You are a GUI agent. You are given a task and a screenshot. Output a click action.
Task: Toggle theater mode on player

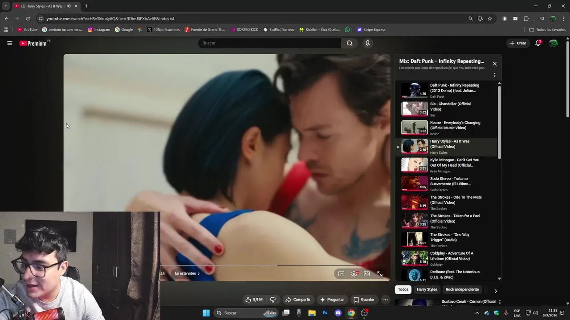pyautogui.click(x=367, y=274)
